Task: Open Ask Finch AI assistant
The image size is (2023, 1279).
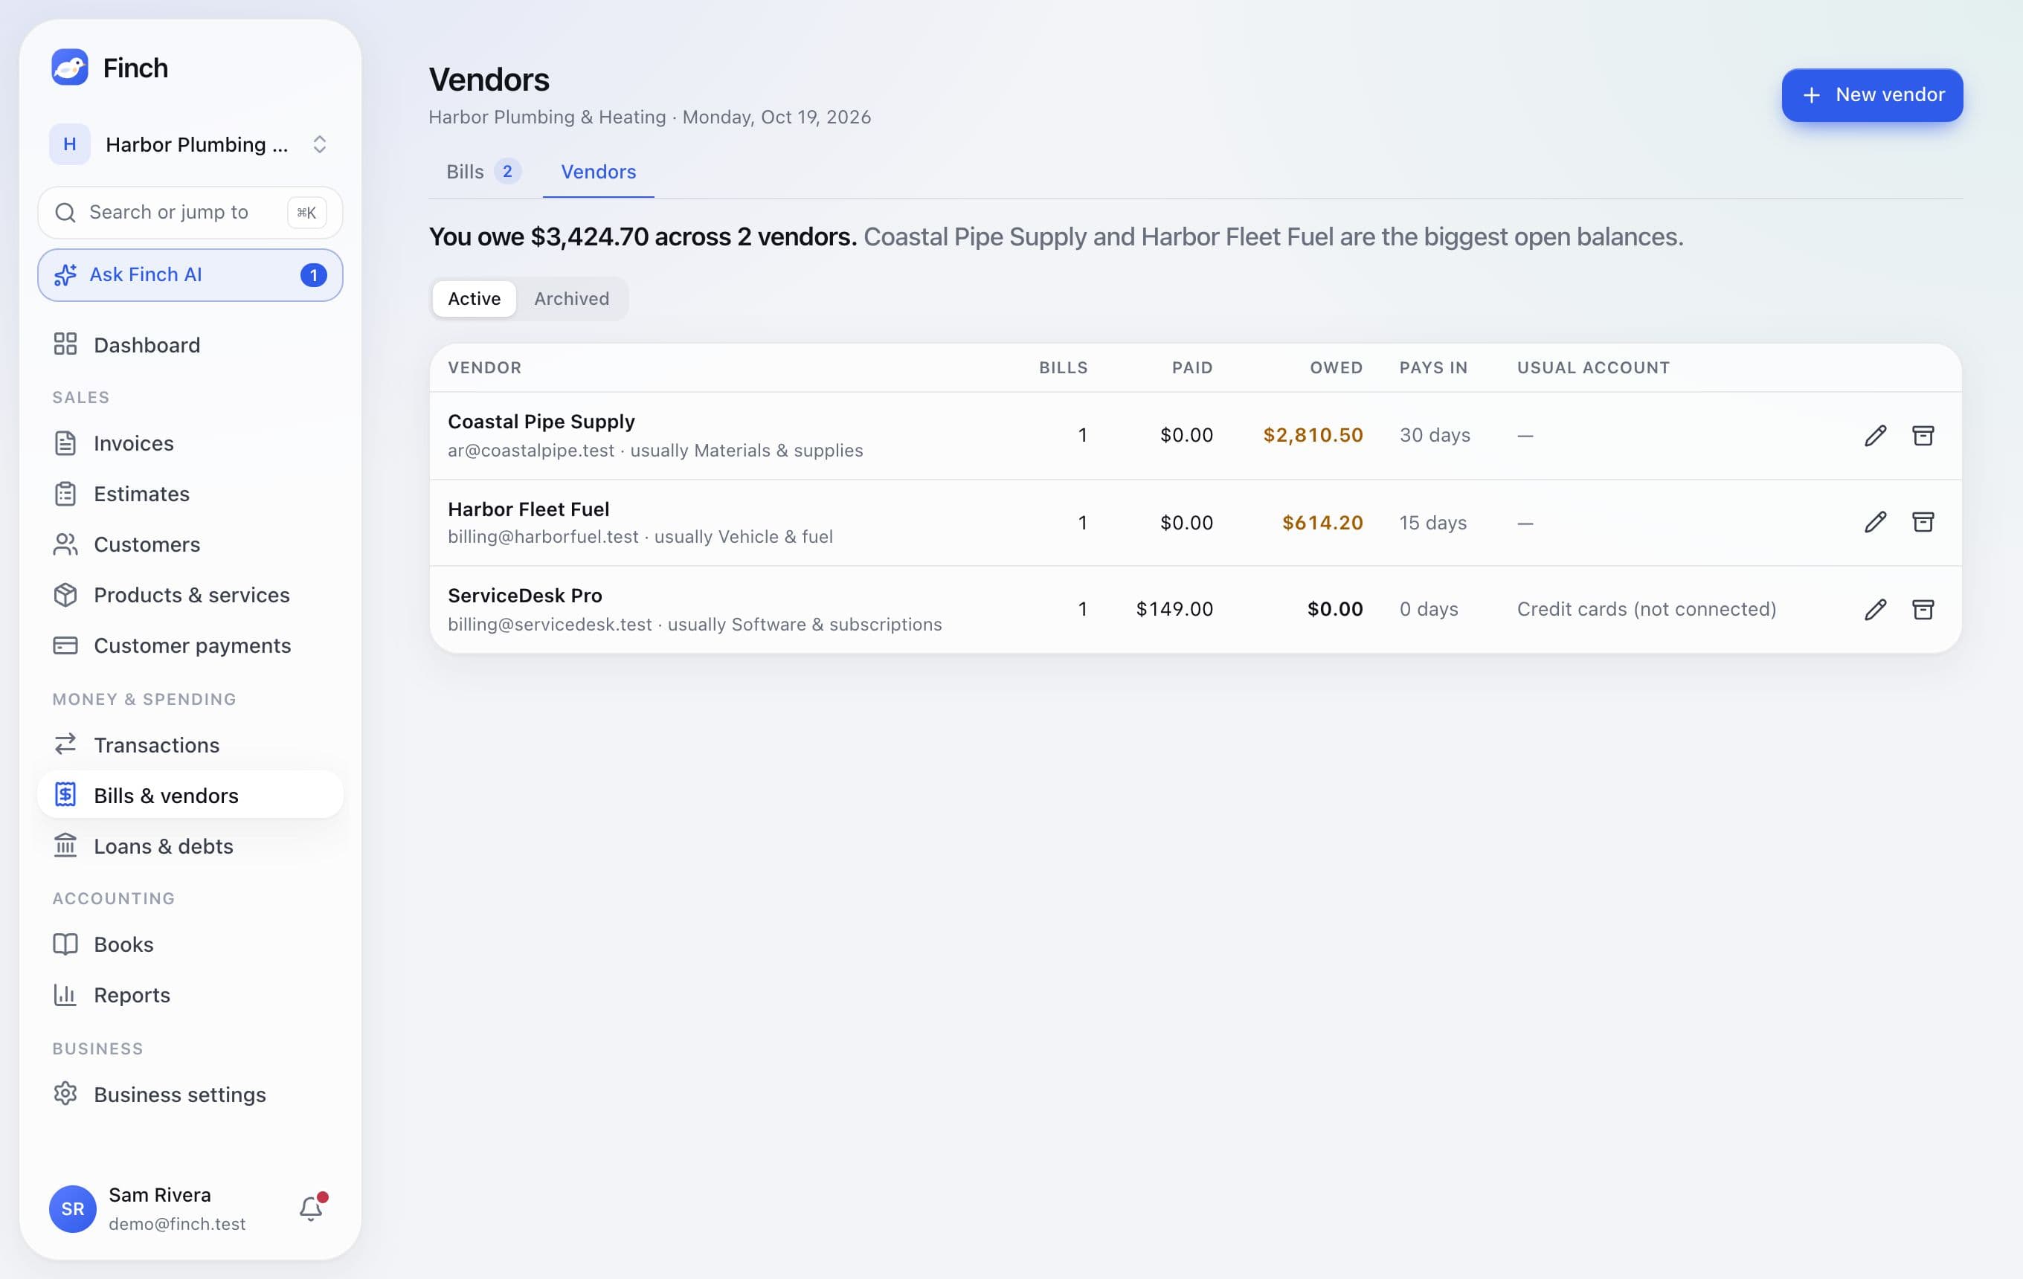Action: point(190,274)
